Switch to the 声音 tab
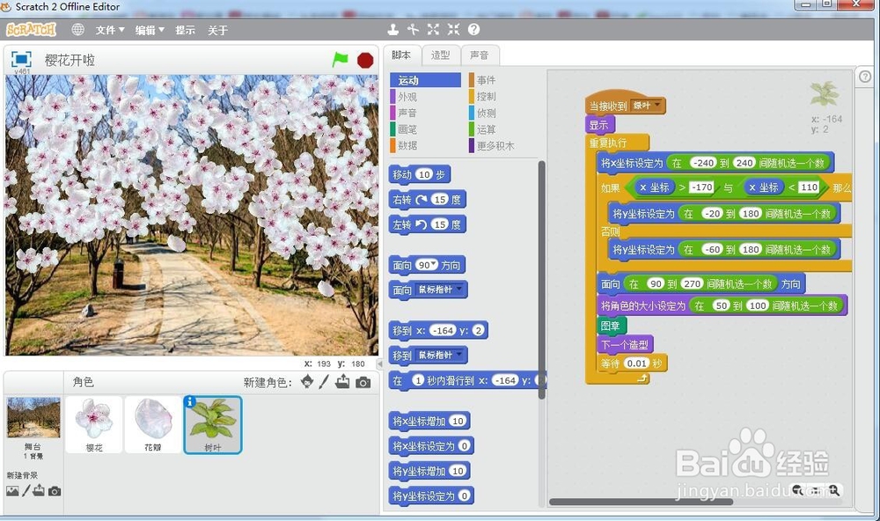This screenshot has height=521, width=880. pos(480,55)
